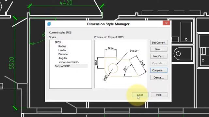Click the red X title bar button
Screen dimensions: 209x117
[166, 23]
